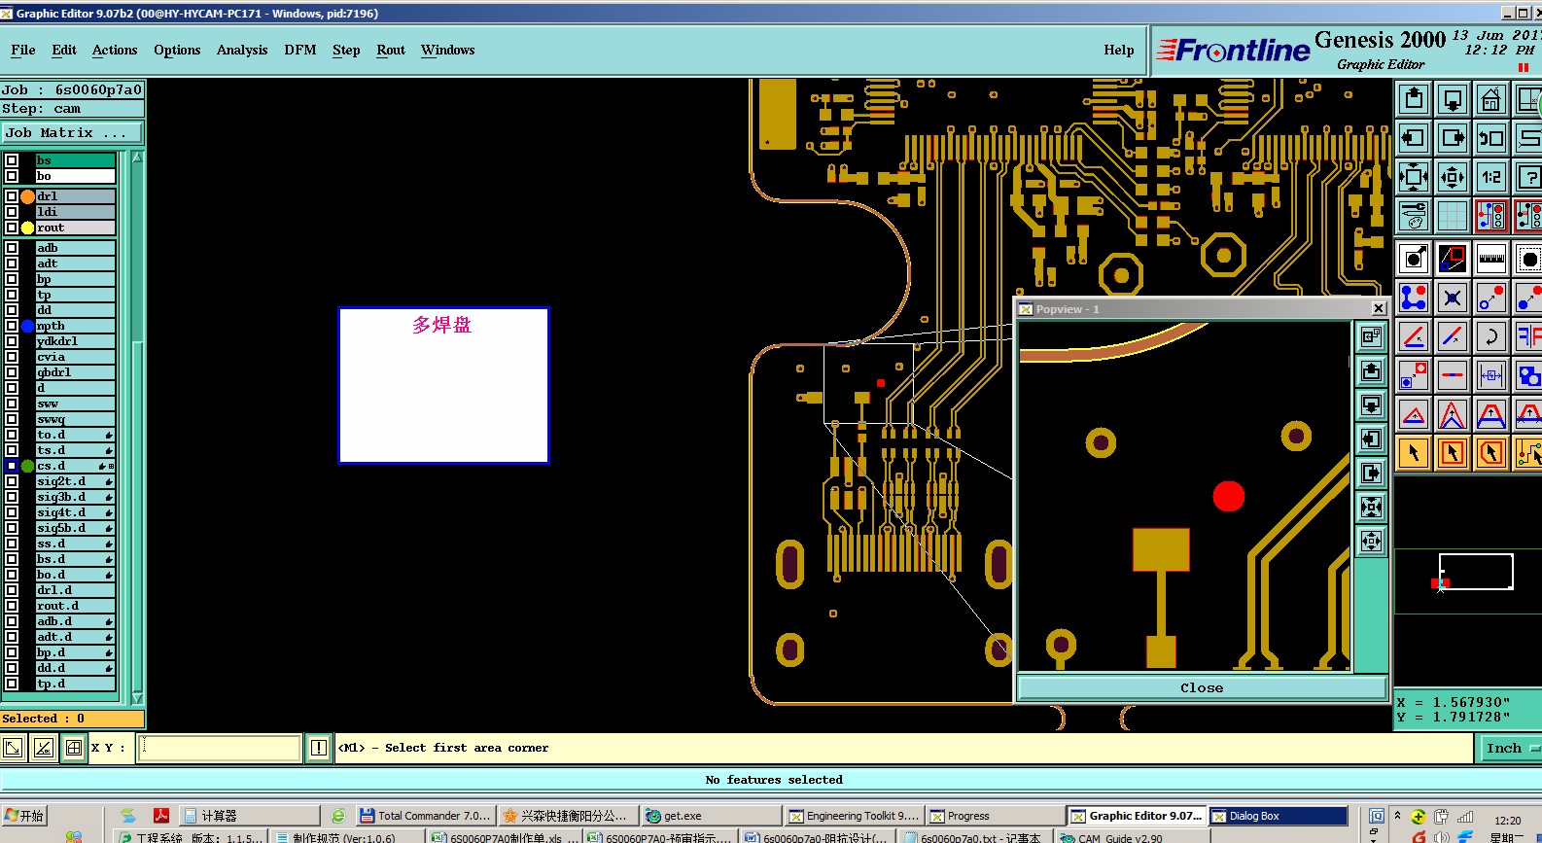Click Close button in Popview window

1202,687
